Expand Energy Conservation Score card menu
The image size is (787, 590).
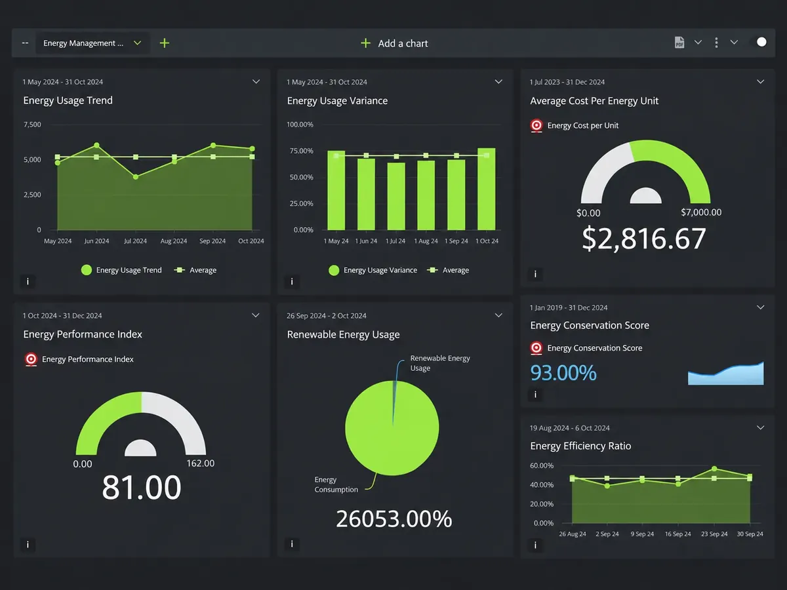pyautogui.click(x=761, y=307)
